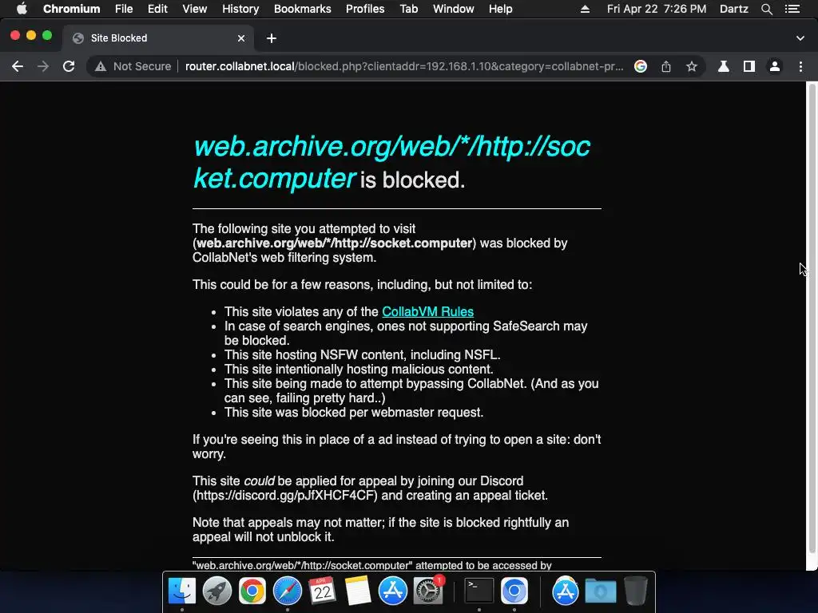Close the Site Blocked tab

click(241, 38)
